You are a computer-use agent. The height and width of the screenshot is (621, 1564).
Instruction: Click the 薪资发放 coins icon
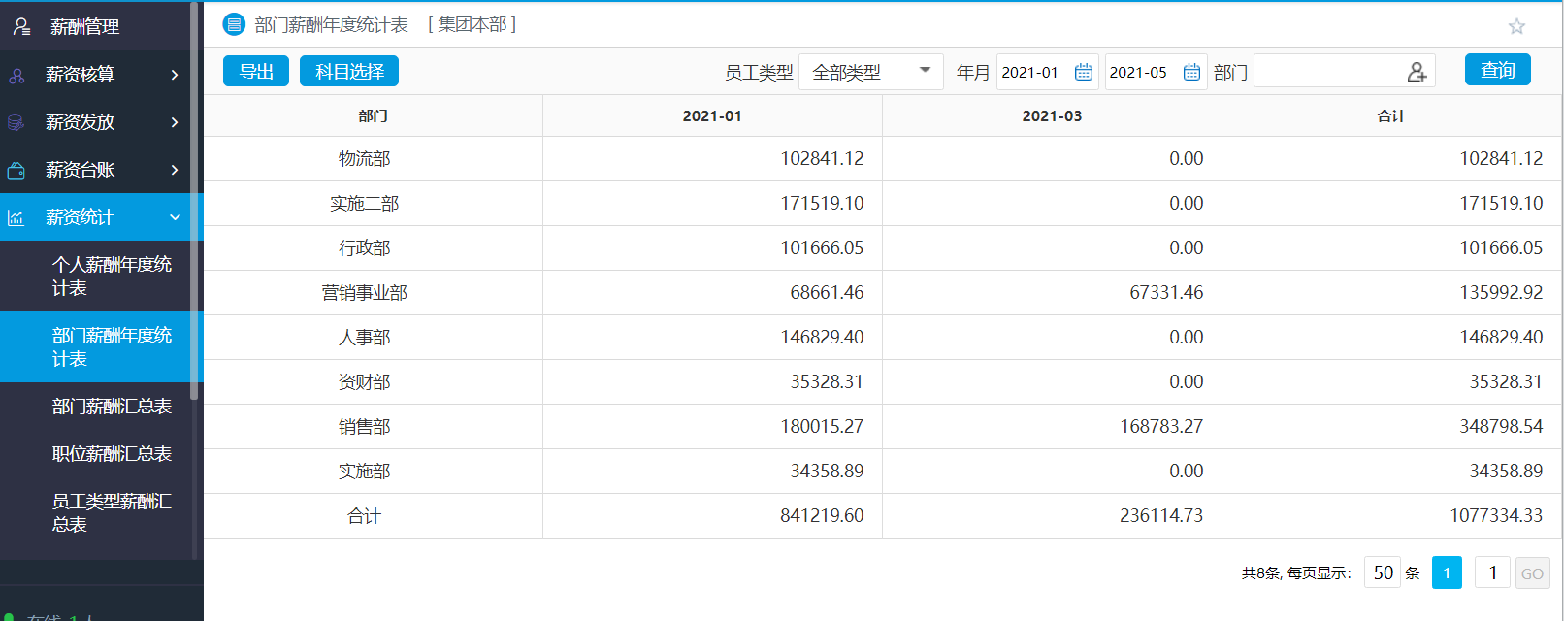pos(16,122)
